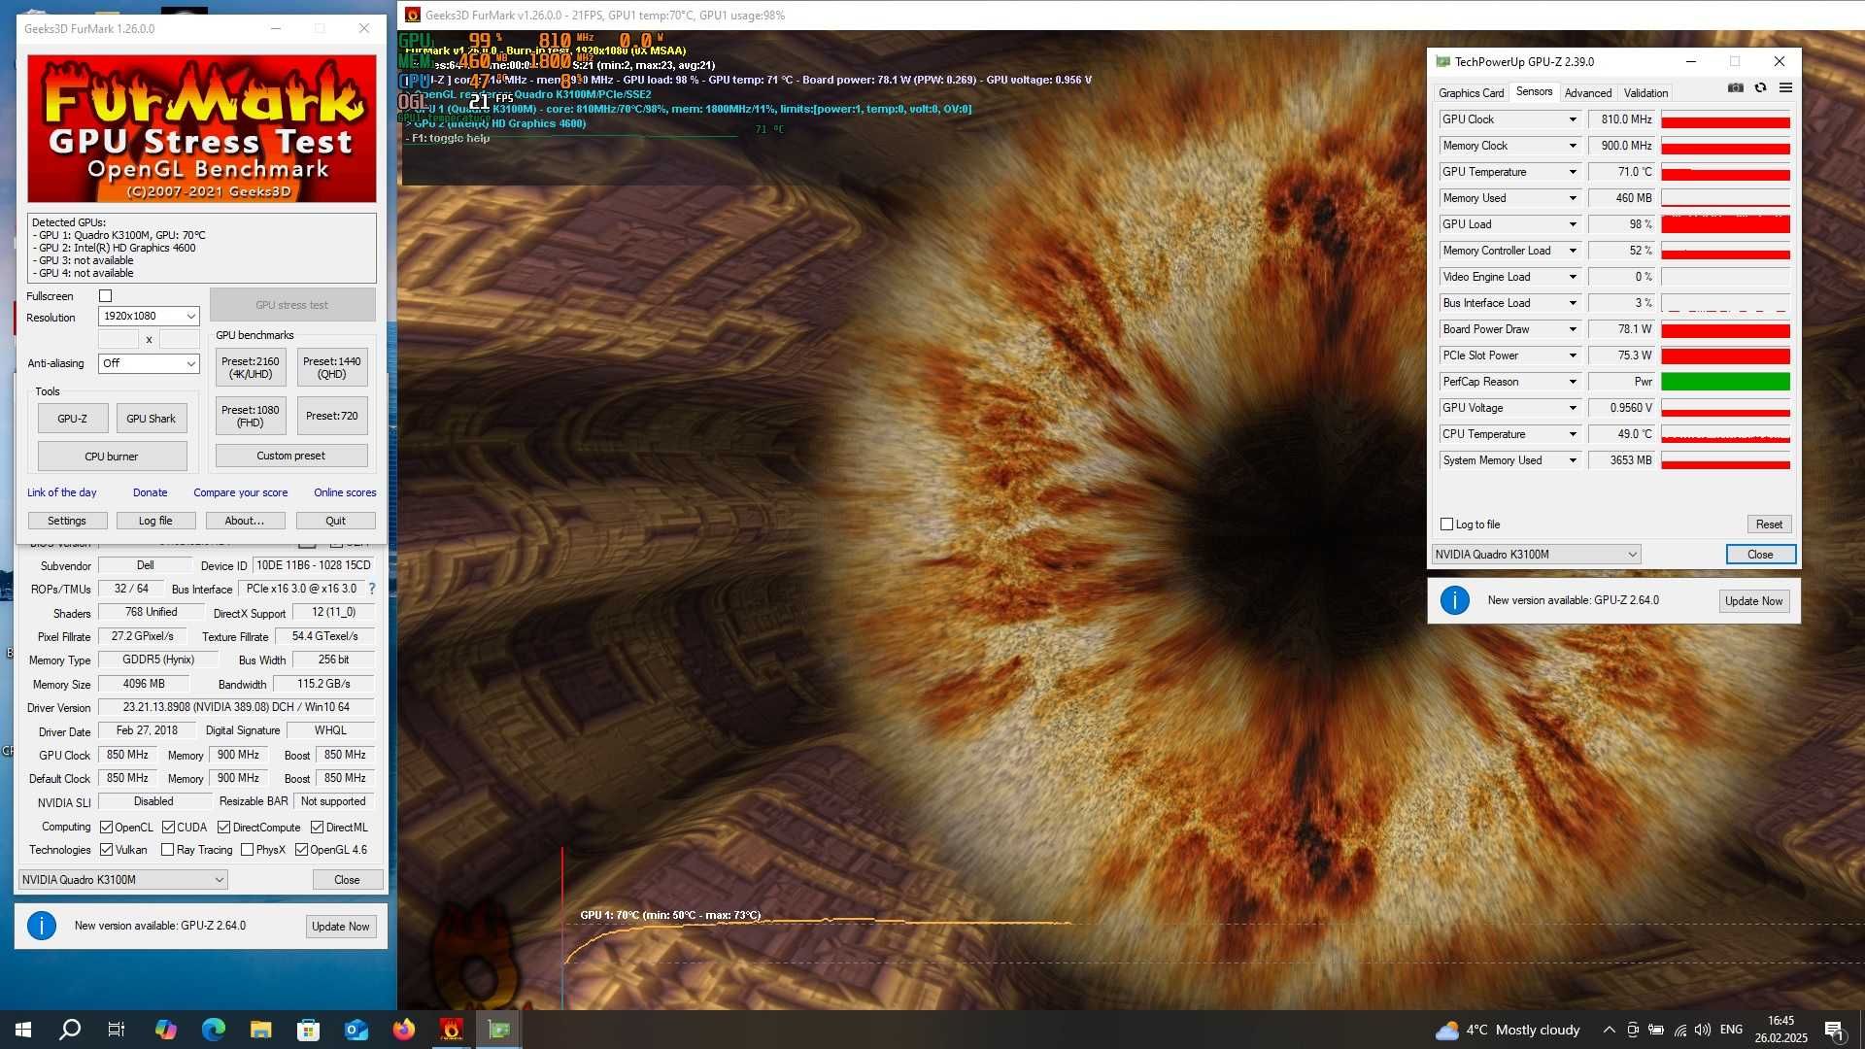Image resolution: width=1865 pixels, height=1049 pixels.
Task: Open Microsoft Store from the taskbar
Action: [x=308, y=1030]
